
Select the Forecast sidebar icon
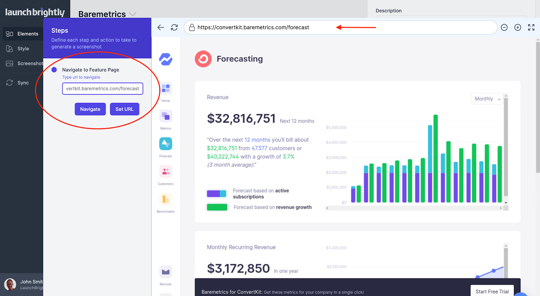coord(166,144)
